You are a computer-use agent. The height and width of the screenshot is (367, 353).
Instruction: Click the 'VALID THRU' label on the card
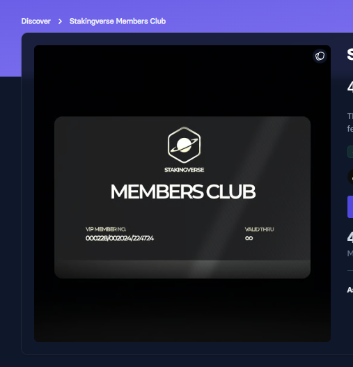(259, 229)
